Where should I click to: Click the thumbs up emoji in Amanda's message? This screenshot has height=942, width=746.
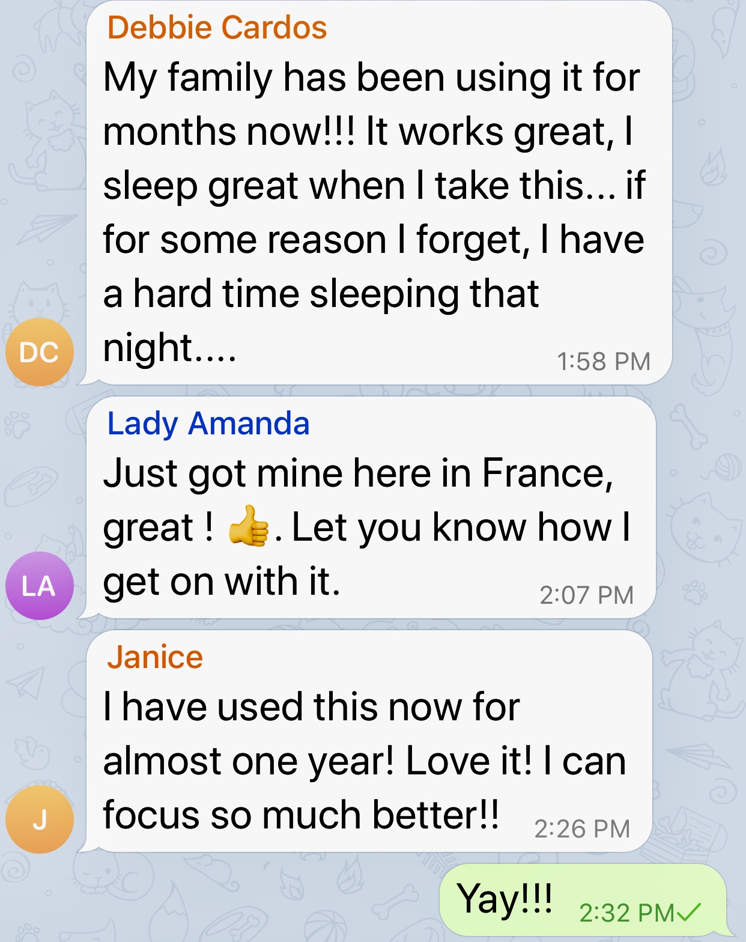click(248, 526)
